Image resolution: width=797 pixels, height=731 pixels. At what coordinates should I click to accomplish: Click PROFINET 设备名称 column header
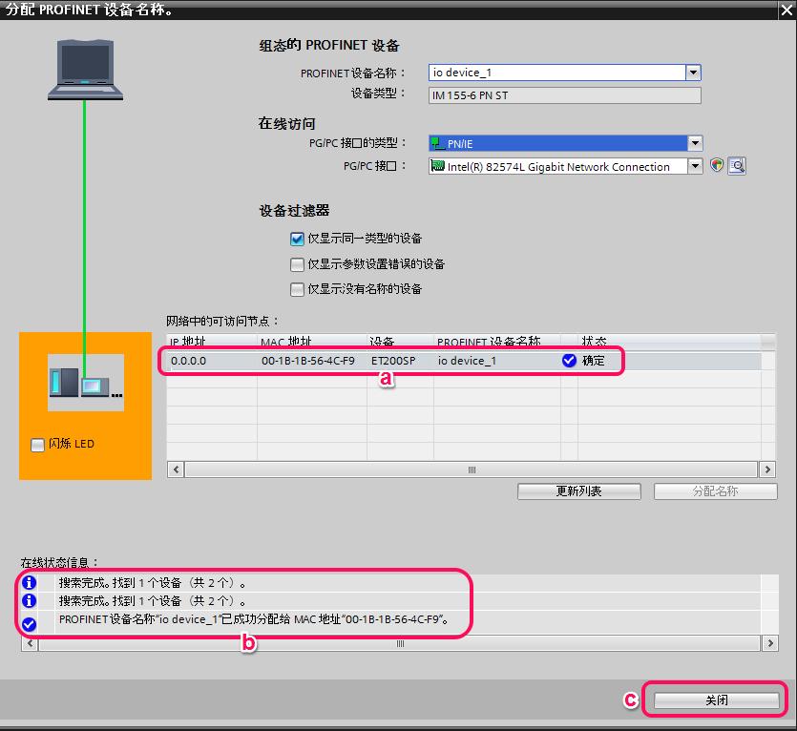click(x=497, y=341)
